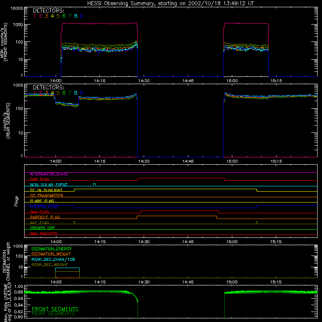
Task: Click the 14:30 tick label under decimation panel
Action: pos(144,282)
